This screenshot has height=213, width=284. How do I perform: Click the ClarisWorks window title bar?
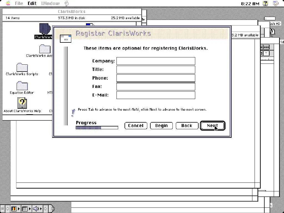(72, 11)
